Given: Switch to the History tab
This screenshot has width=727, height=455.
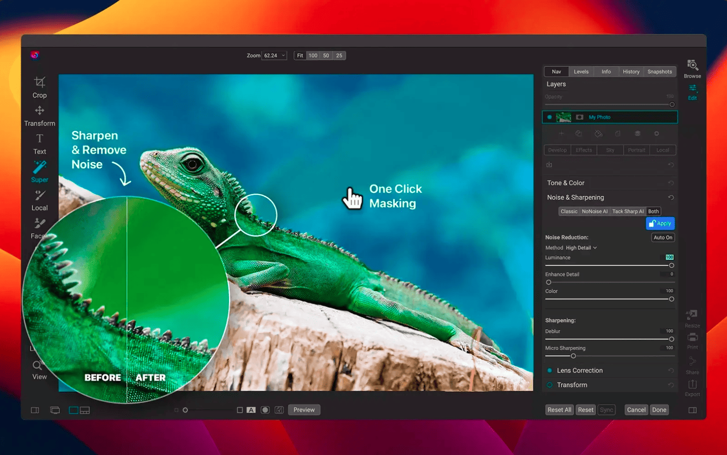Looking at the screenshot, I should pos(631,71).
